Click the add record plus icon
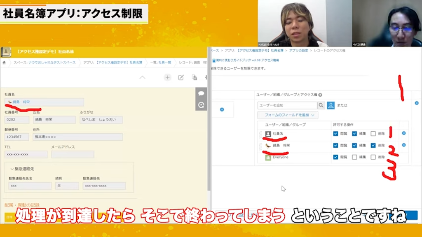This screenshot has height=237, width=422. tap(167, 77)
